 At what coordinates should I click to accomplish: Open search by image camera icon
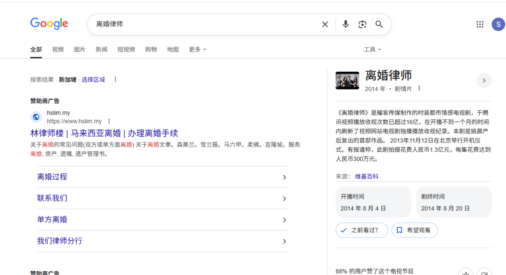point(362,24)
